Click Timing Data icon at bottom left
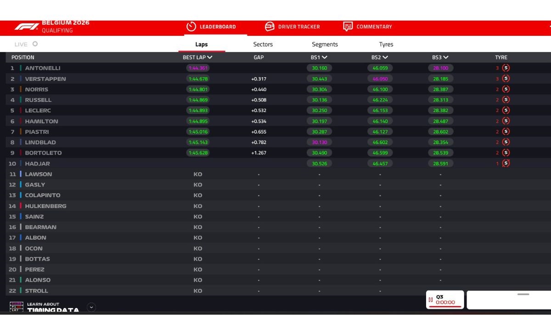 (x=17, y=307)
